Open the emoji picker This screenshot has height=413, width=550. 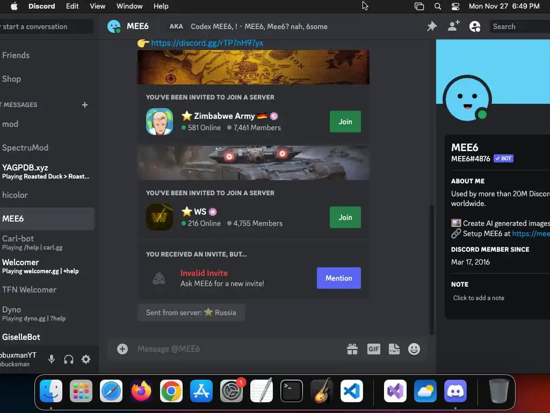tap(414, 348)
